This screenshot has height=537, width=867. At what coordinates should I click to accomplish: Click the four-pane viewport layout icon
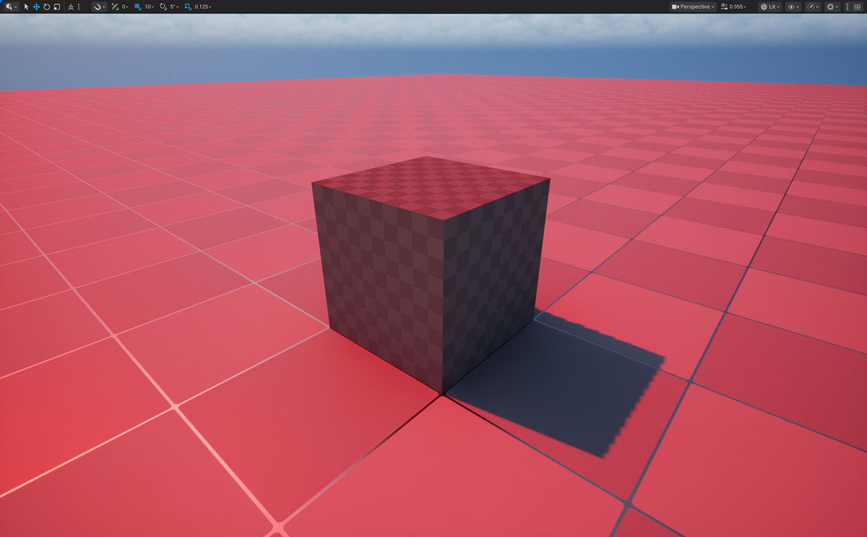click(x=857, y=7)
